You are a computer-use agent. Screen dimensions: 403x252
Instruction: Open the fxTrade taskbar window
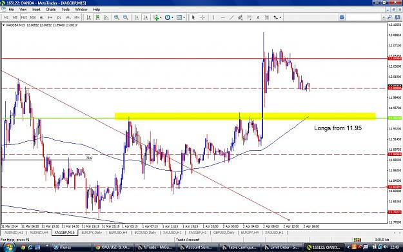pyautogui.click(x=155, y=247)
